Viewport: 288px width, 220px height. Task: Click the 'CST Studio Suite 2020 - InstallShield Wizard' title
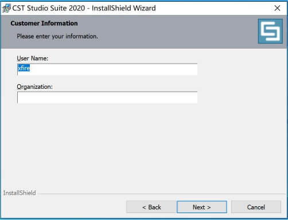tap(84, 8)
